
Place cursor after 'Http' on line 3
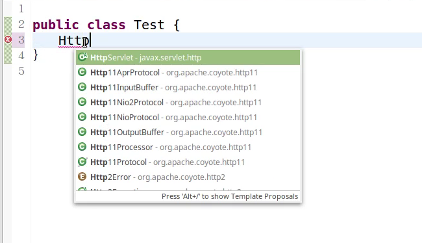[x=91, y=40]
